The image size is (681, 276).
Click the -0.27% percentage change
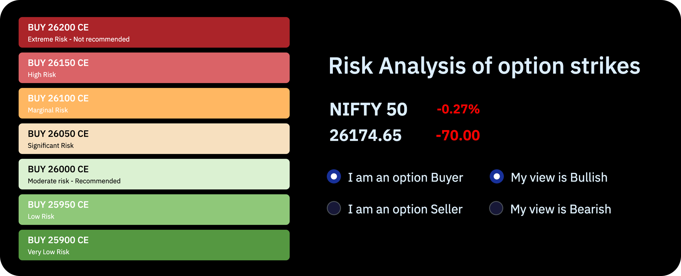458,109
